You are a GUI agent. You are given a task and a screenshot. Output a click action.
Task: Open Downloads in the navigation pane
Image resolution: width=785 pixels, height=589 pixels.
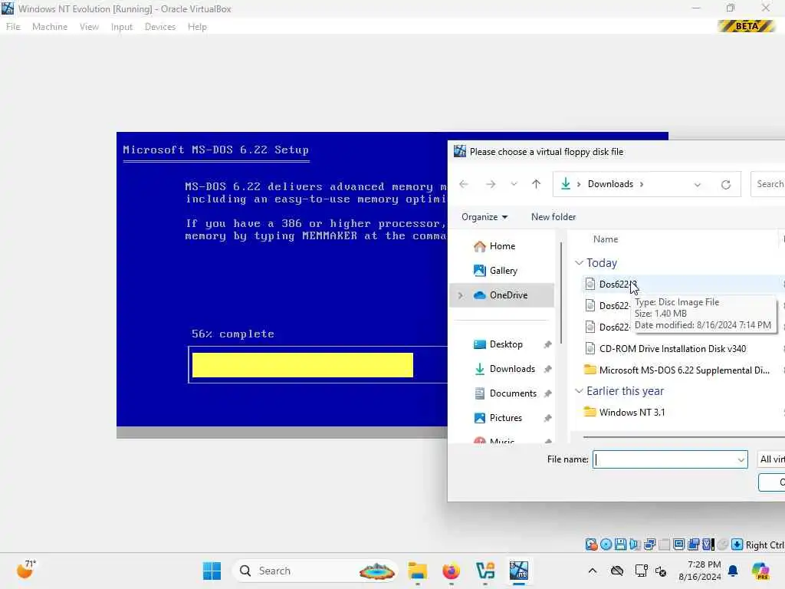[x=511, y=369]
